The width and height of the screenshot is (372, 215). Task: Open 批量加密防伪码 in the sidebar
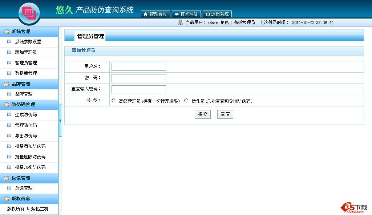[x=30, y=167]
